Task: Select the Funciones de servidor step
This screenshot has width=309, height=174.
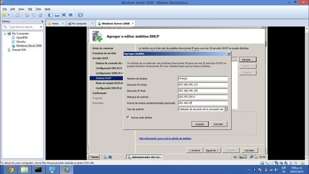Action: click(x=104, y=53)
